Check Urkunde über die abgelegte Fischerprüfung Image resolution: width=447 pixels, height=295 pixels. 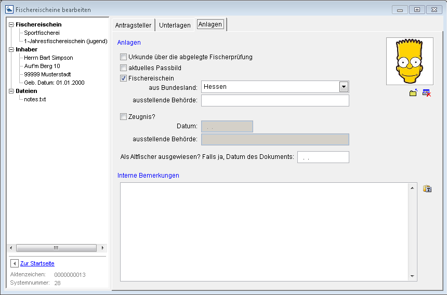click(124, 57)
